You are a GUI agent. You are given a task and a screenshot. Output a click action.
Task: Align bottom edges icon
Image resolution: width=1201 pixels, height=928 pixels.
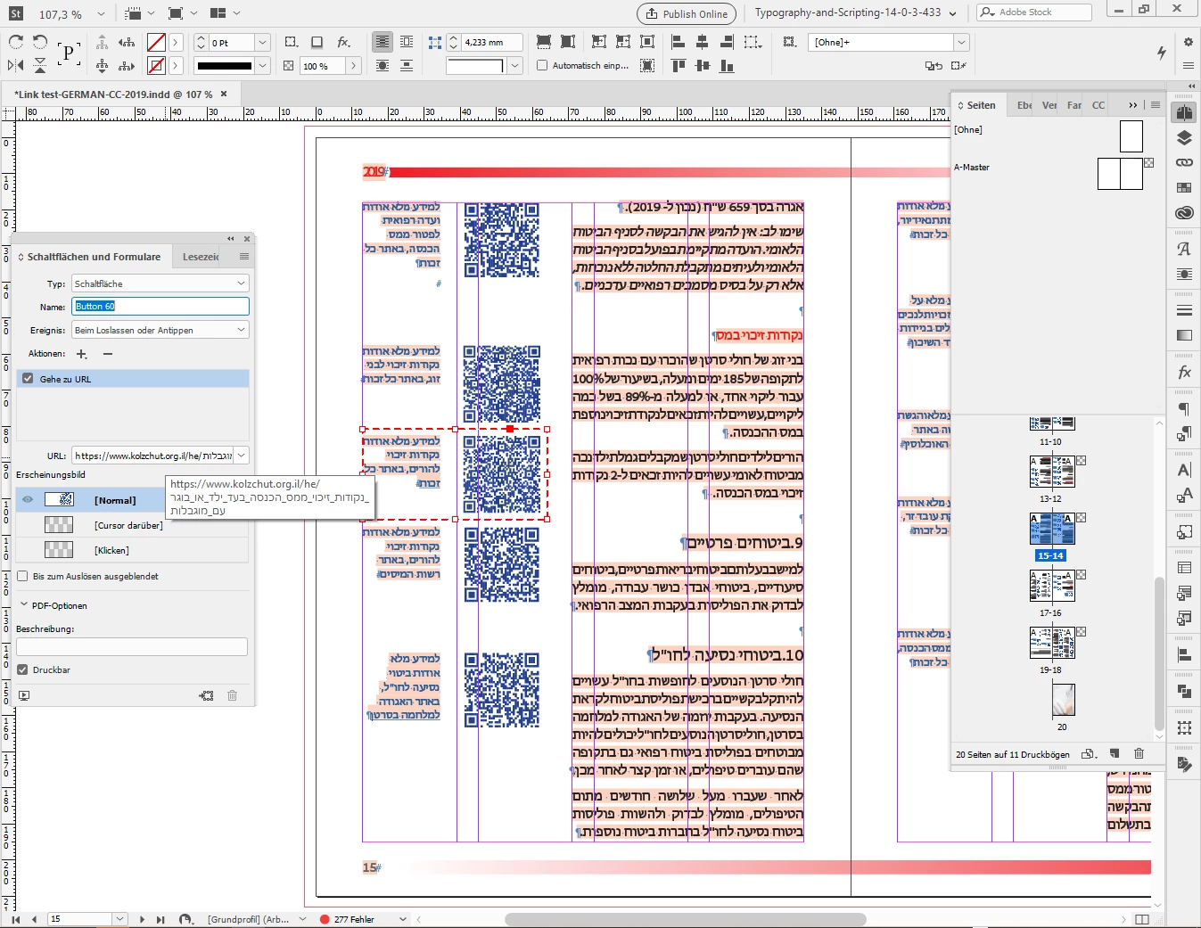(727, 65)
